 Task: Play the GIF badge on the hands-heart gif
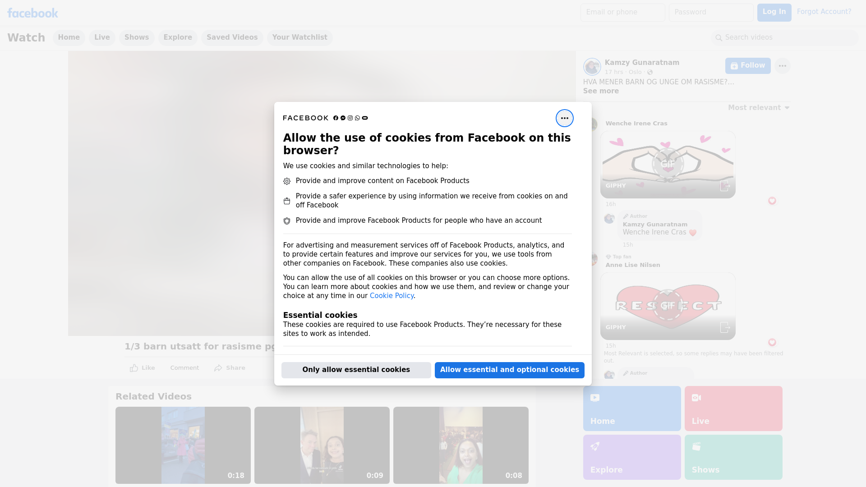[668, 164]
